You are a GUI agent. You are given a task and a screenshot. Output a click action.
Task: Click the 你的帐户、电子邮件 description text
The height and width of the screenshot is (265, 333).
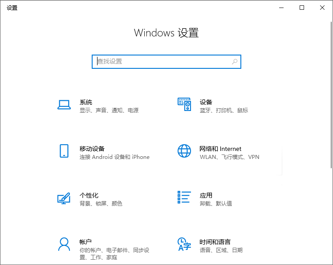point(114,254)
